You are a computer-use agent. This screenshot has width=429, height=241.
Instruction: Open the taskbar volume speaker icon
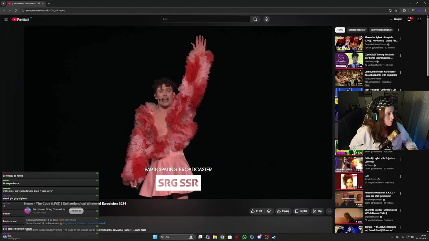coord(412,237)
